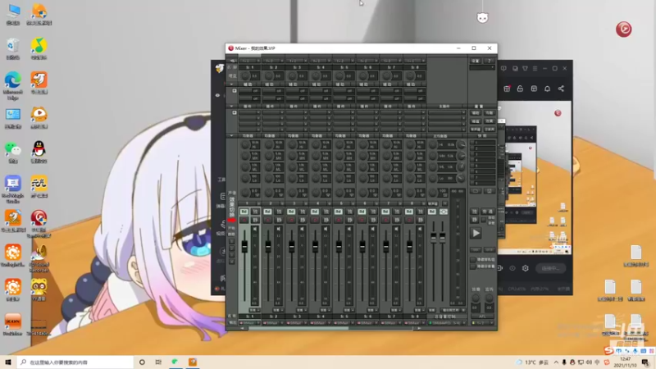Click the plus icon in the aux sends section
656x369 pixels.
click(235, 91)
